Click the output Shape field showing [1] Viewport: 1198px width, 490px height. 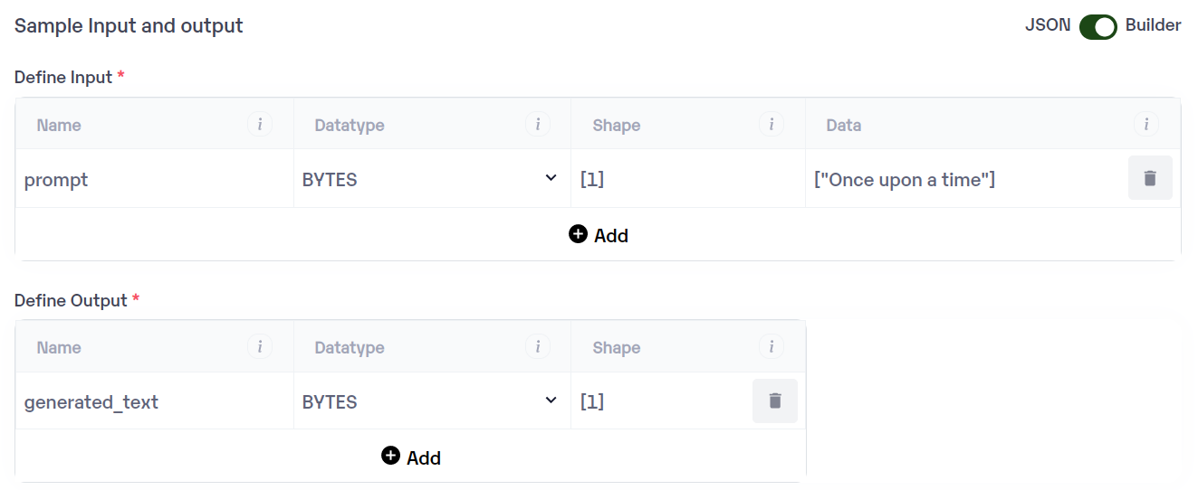click(661, 401)
